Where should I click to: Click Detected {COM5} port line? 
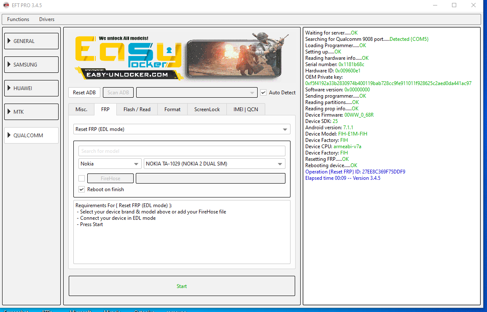366,39
